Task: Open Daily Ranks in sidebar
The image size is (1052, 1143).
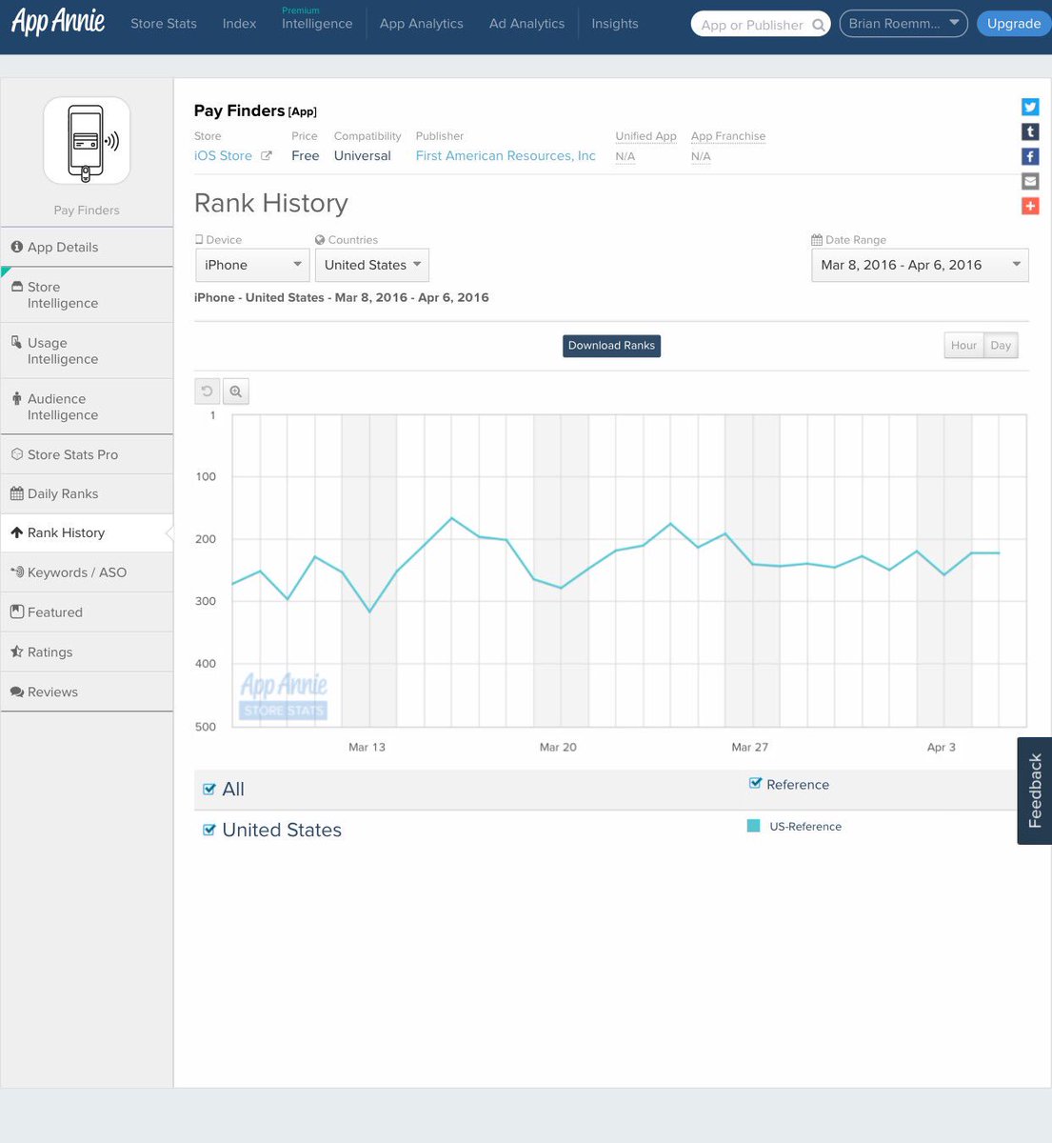Action: coord(87,493)
